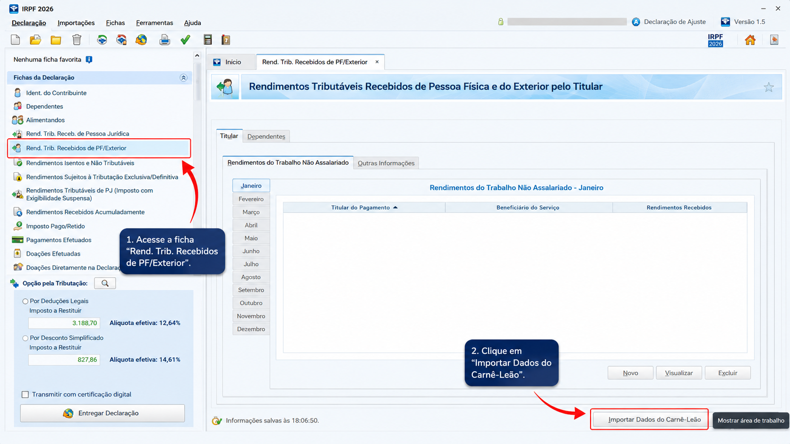Select Por Desconto Simplificado radio button
790x444 pixels.
26,338
